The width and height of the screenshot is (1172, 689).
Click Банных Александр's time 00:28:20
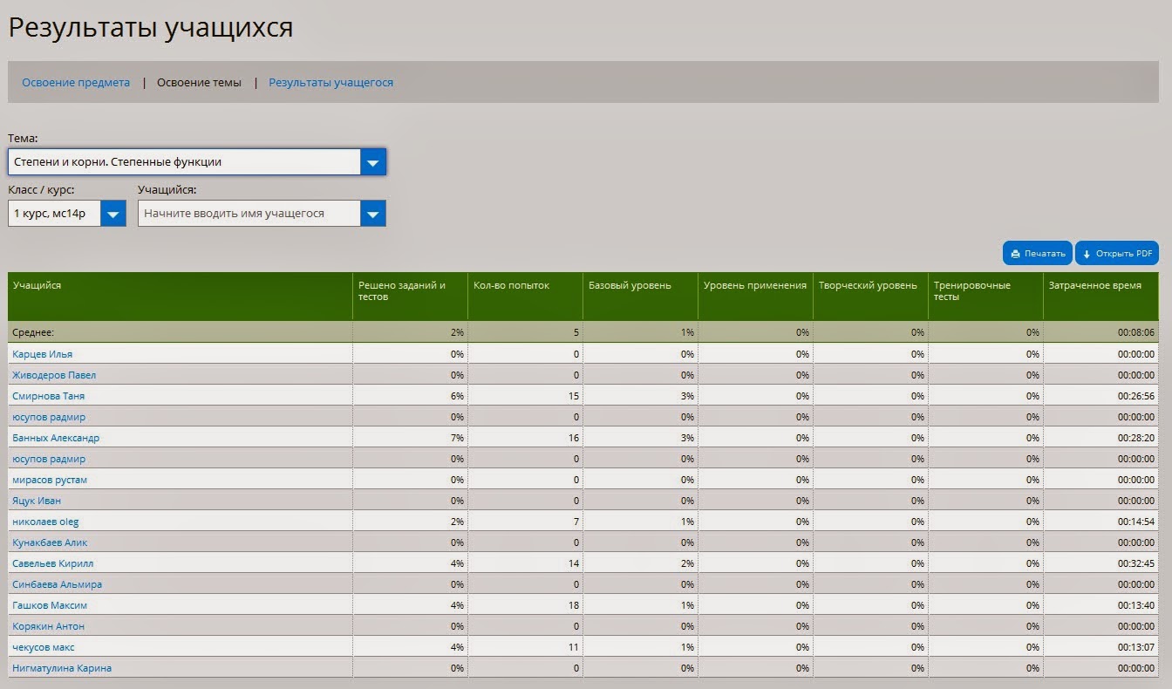coord(1136,438)
